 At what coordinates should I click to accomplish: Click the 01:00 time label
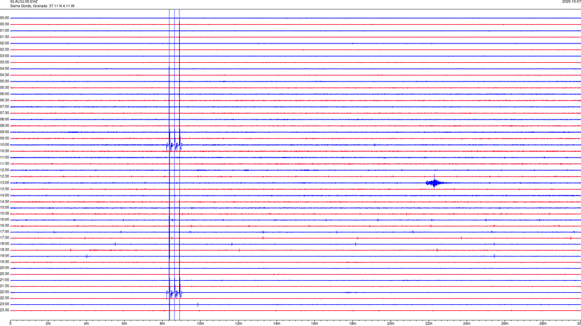5,30
